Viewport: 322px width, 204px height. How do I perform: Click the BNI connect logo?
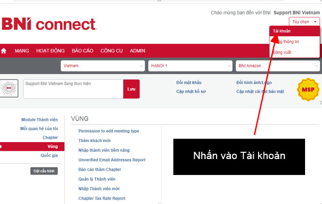click(49, 24)
